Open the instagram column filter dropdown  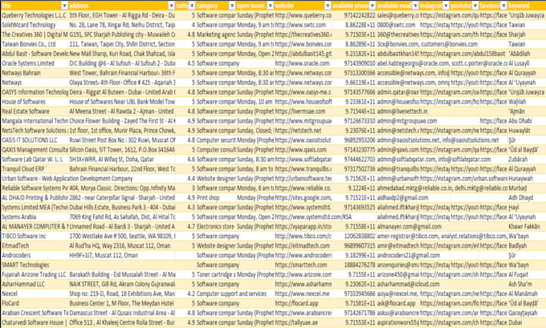pyautogui.click(x=446, y=6)
